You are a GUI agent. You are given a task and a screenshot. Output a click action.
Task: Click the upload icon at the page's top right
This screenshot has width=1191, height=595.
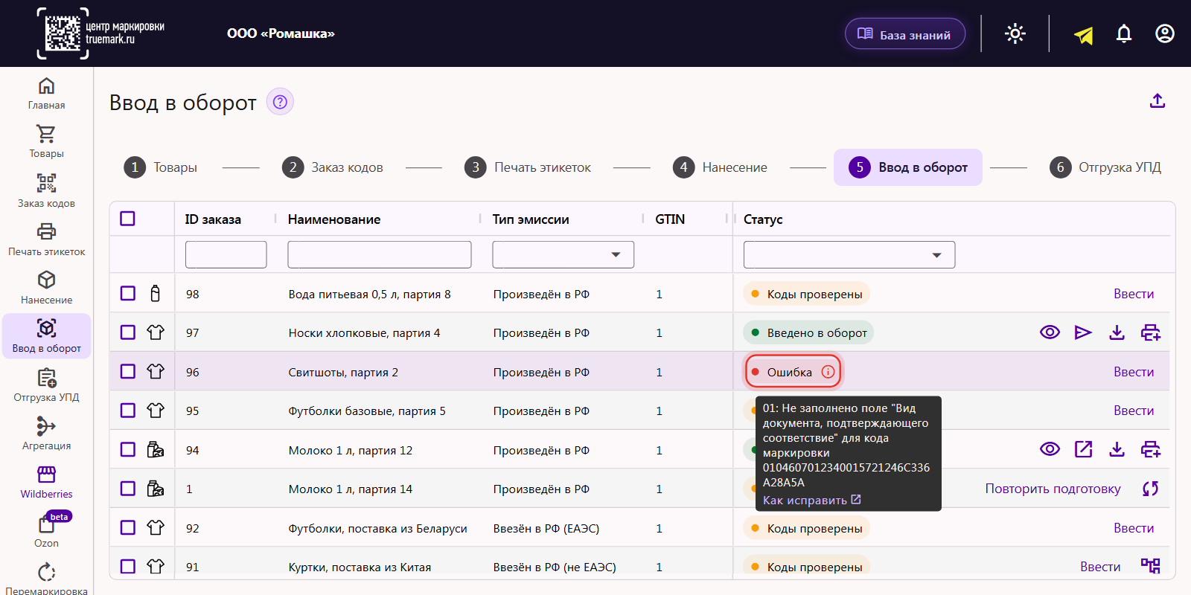(1158, 100)
